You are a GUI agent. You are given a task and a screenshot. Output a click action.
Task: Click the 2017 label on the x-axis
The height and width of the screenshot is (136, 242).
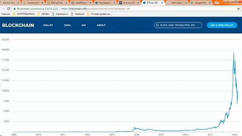[x=210, y=134]
